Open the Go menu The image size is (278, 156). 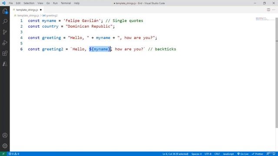pyautogui.click(x=48, y=3)
